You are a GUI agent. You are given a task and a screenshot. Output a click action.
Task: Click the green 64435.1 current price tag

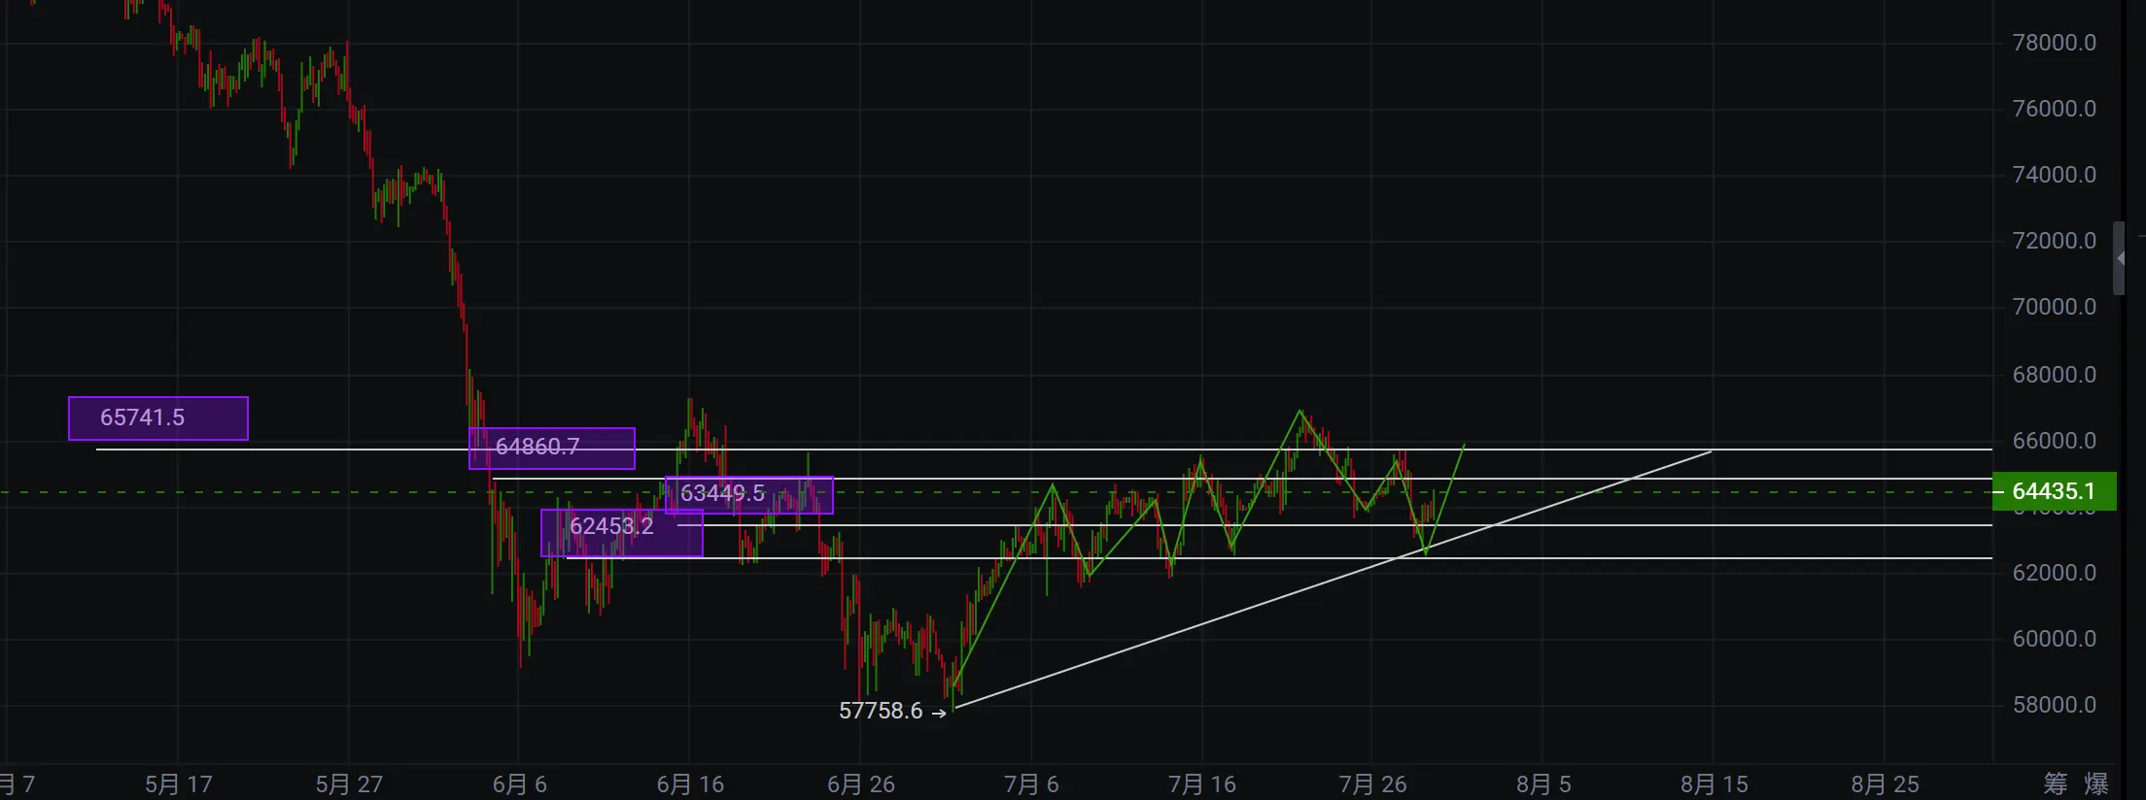2054,491
